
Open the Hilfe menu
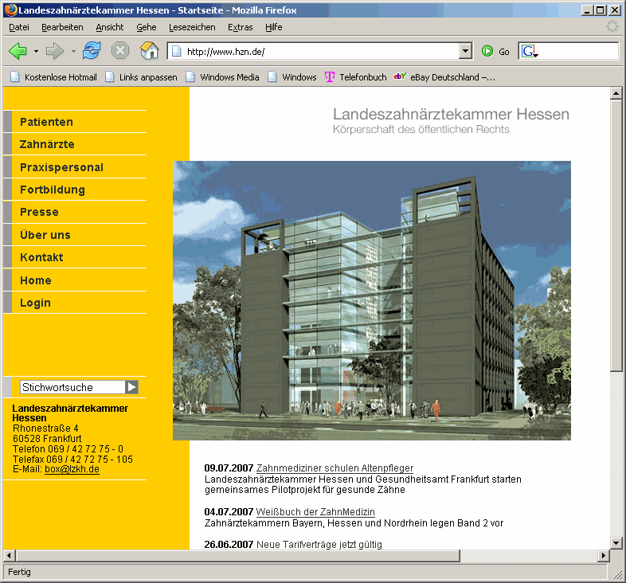click(274, 27)
